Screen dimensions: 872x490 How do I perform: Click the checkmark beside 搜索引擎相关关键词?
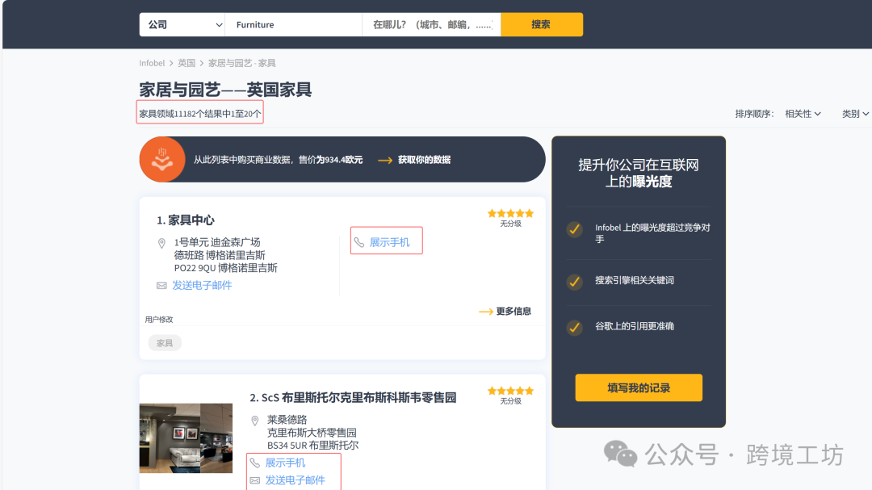(574, 283)
